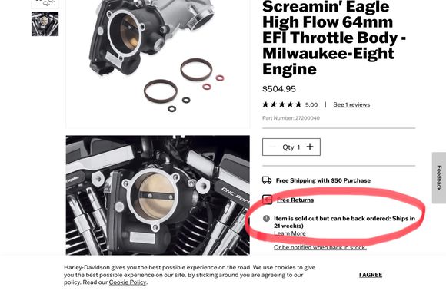This screenshot has height=294, width=446.
Task: Click the five-star rating icons
Action: (282, 104)
